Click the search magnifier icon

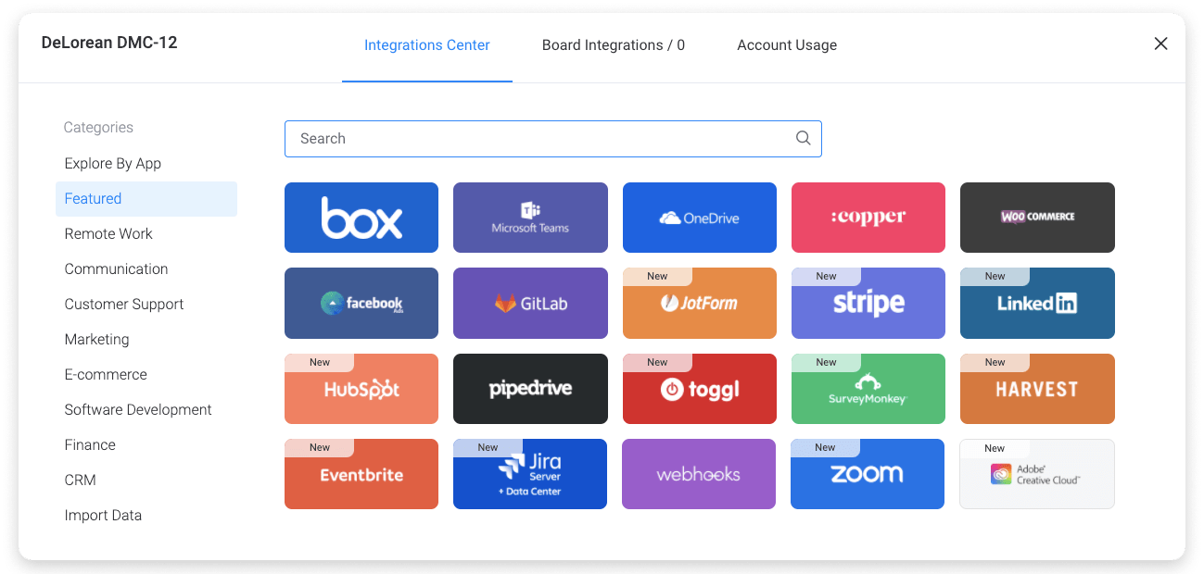point(804,138)
